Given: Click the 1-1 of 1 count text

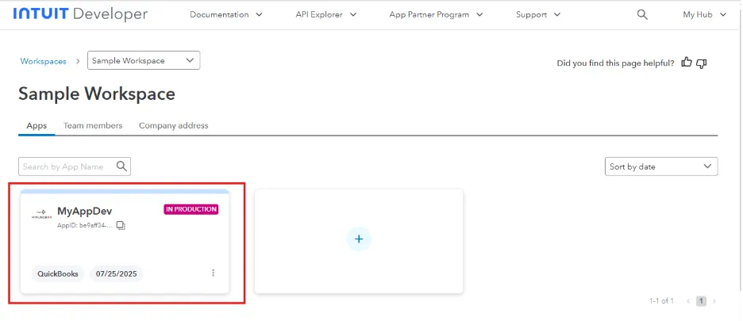Looking at the screenshot, I should (x=661, y=301).
